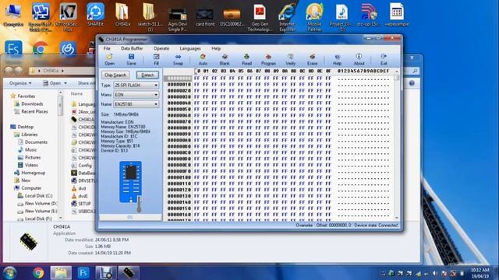The height and width of the screenshot is (280, 499).
Task: Click Open button in Explorer toolbar
Action: click(x=55, y=83)
